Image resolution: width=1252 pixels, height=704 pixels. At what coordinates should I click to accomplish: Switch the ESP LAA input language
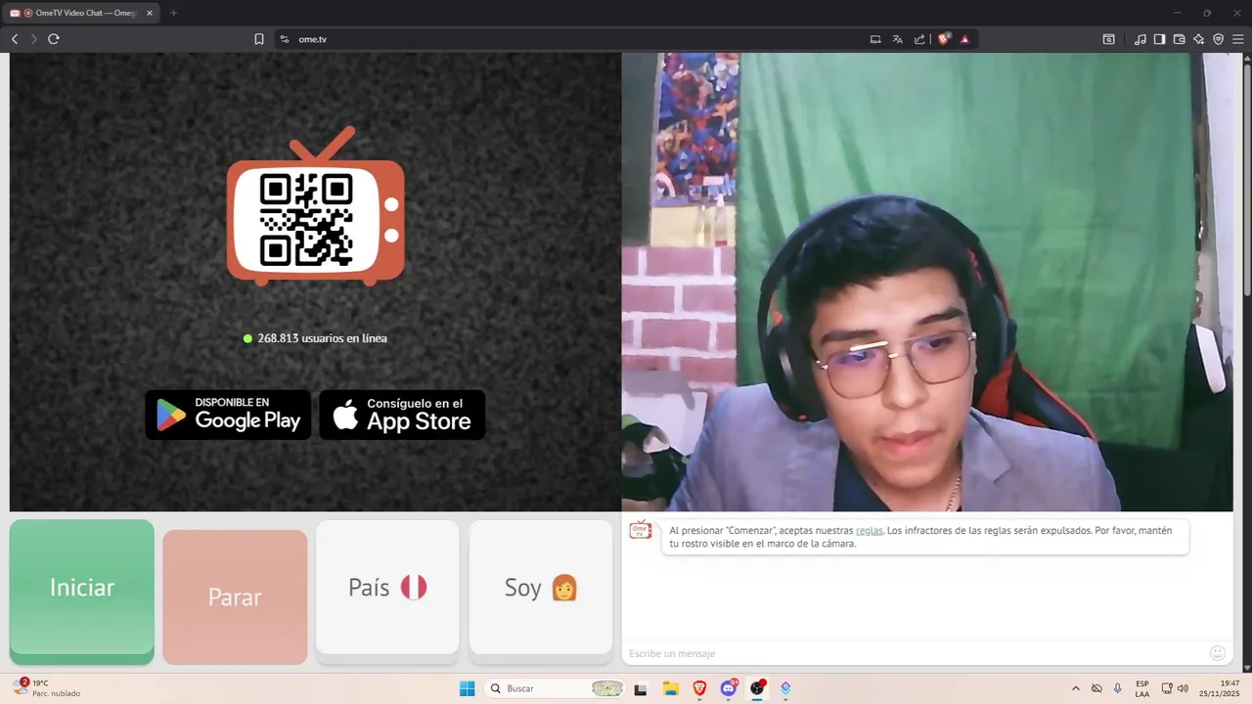[1142, 688]
